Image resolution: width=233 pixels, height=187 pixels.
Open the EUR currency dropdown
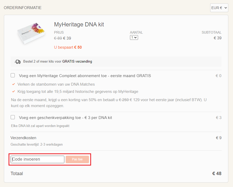(219, 8)
